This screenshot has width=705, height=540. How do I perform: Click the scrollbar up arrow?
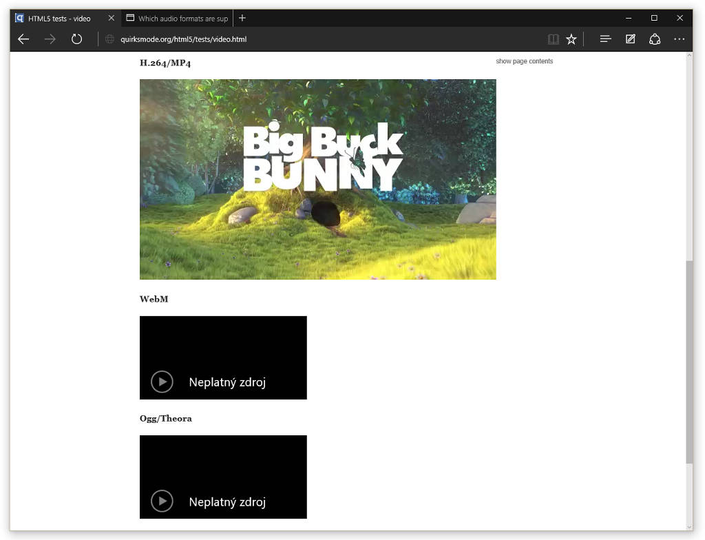pos(689,56)
